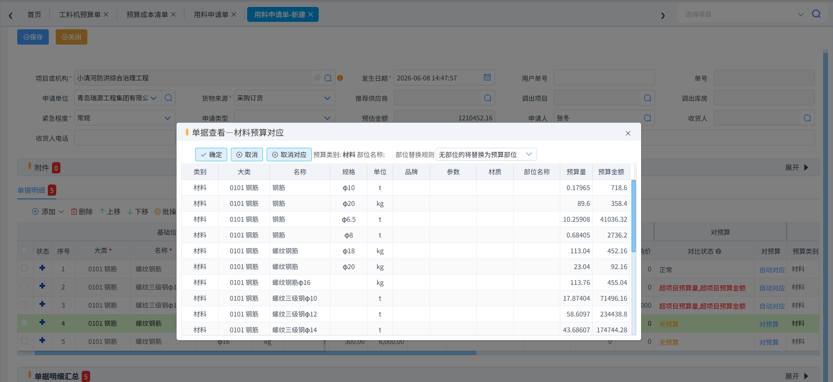Check the select-all checkbox in table header
Image resolution: width=833 pixels, height=382 pixels.
(x=25, y=250)
